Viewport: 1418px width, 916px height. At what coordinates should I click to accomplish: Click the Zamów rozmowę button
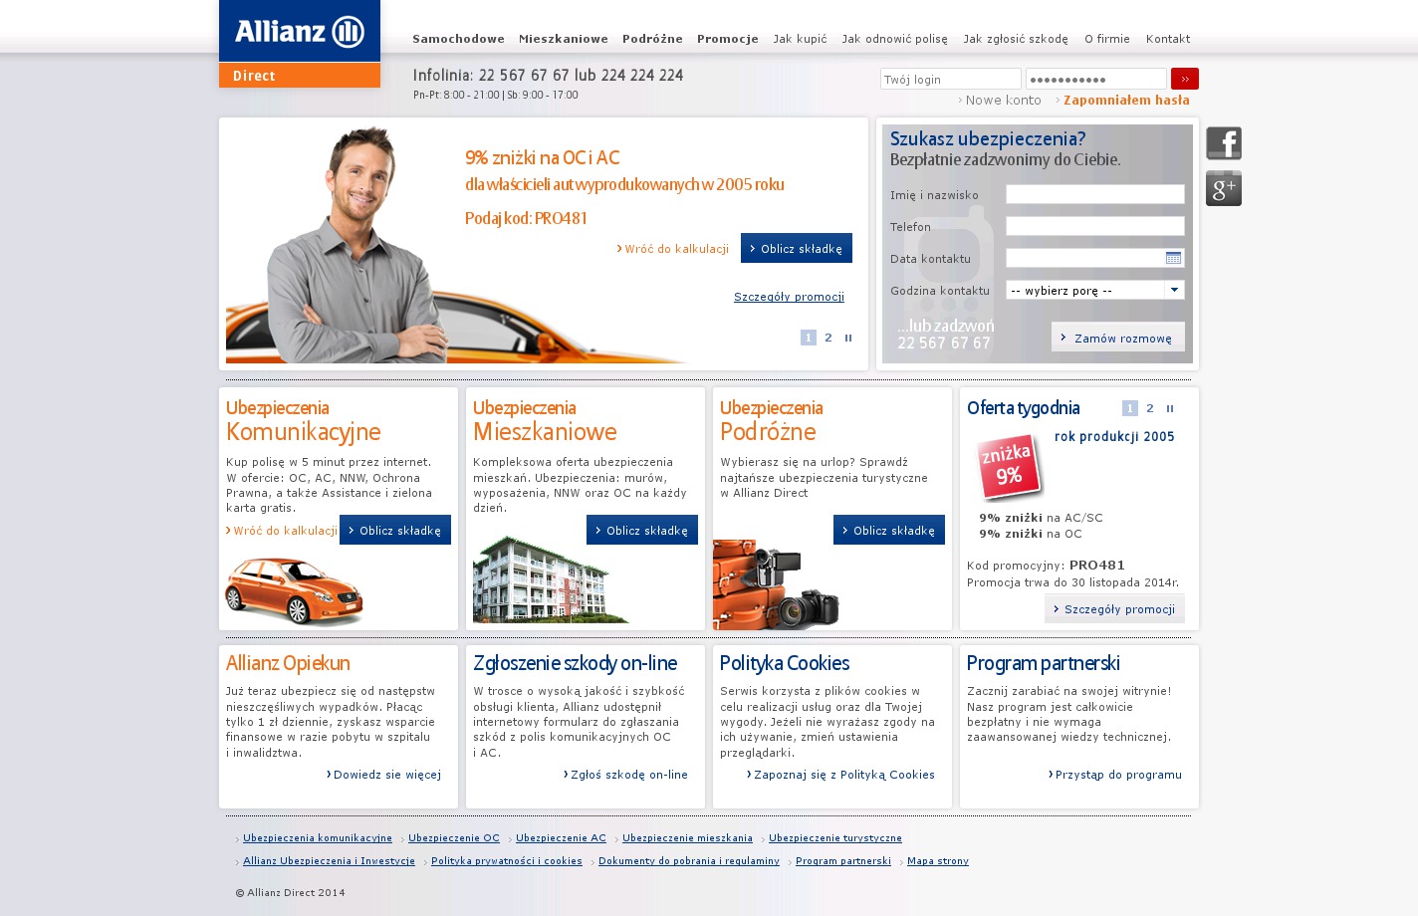[x=1117, y=338]
